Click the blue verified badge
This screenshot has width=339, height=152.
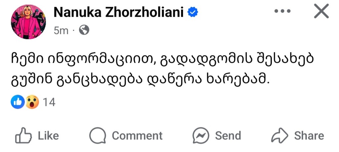193,12
